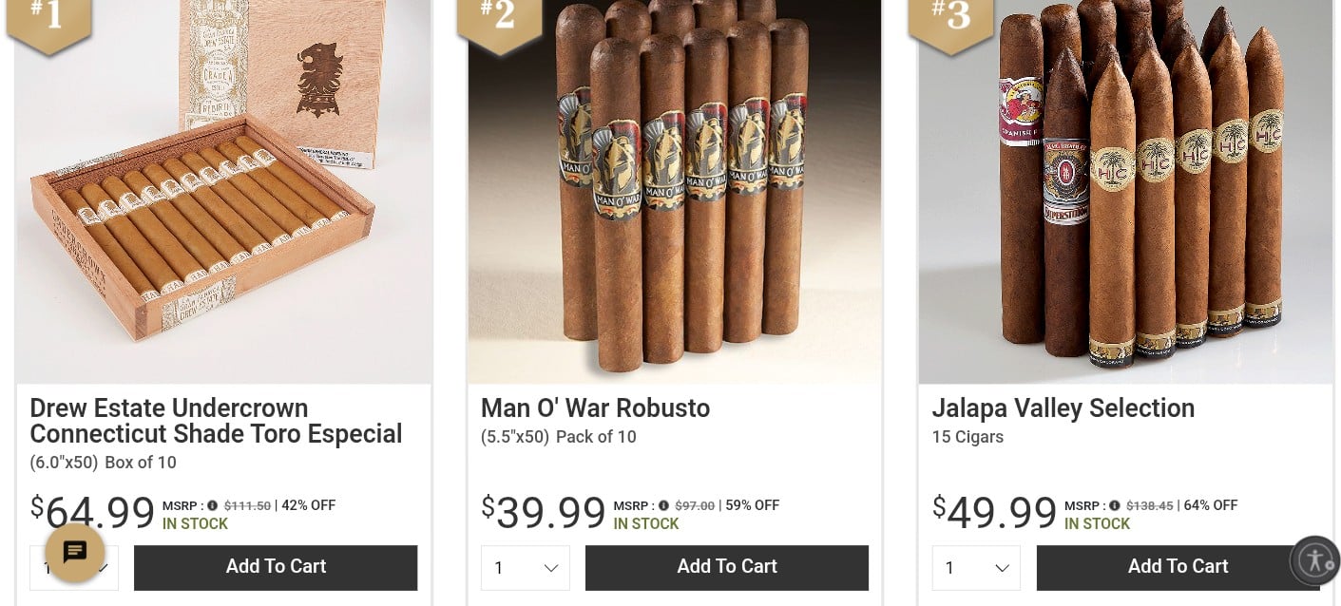Add Man O' War Robusto to cart
Viewport: 1341px width, 606px height.
click(727, 568)
